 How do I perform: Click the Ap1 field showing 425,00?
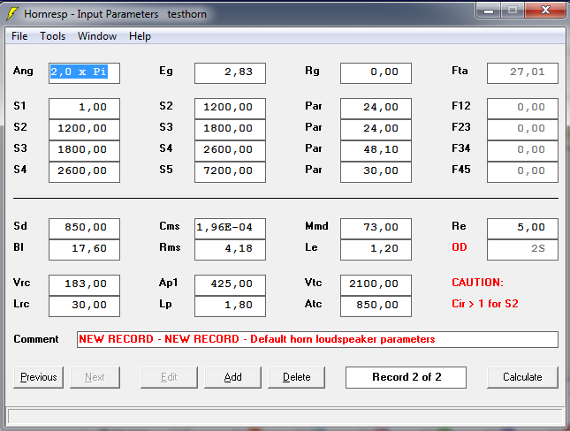(230, 285)
